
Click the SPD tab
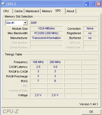[x=59, y=11]
